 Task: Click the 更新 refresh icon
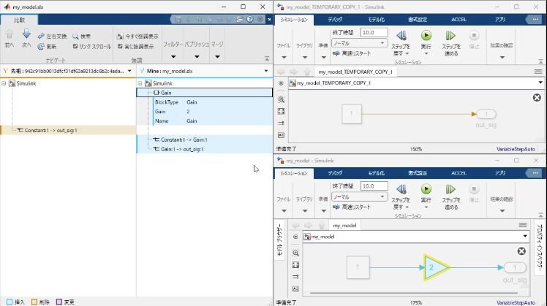click(42, 46)
